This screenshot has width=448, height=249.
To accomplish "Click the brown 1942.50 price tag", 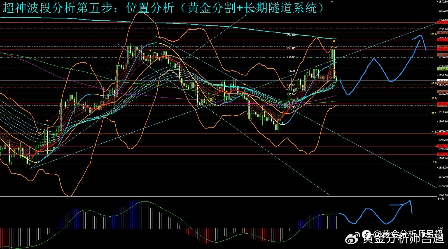I will (443, 55).
